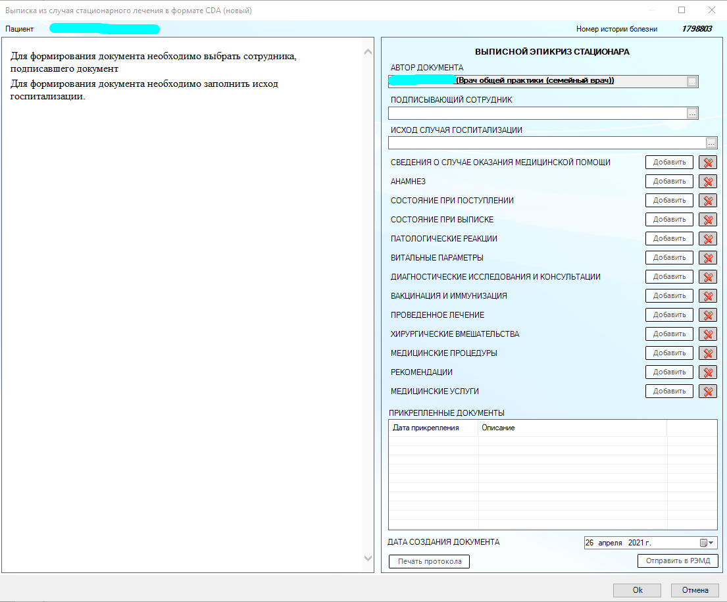Image resolution: width=727 pixels, height=602 pixels.
Task: Click message about filling hospitalization outcome
Action: (144, 90)
